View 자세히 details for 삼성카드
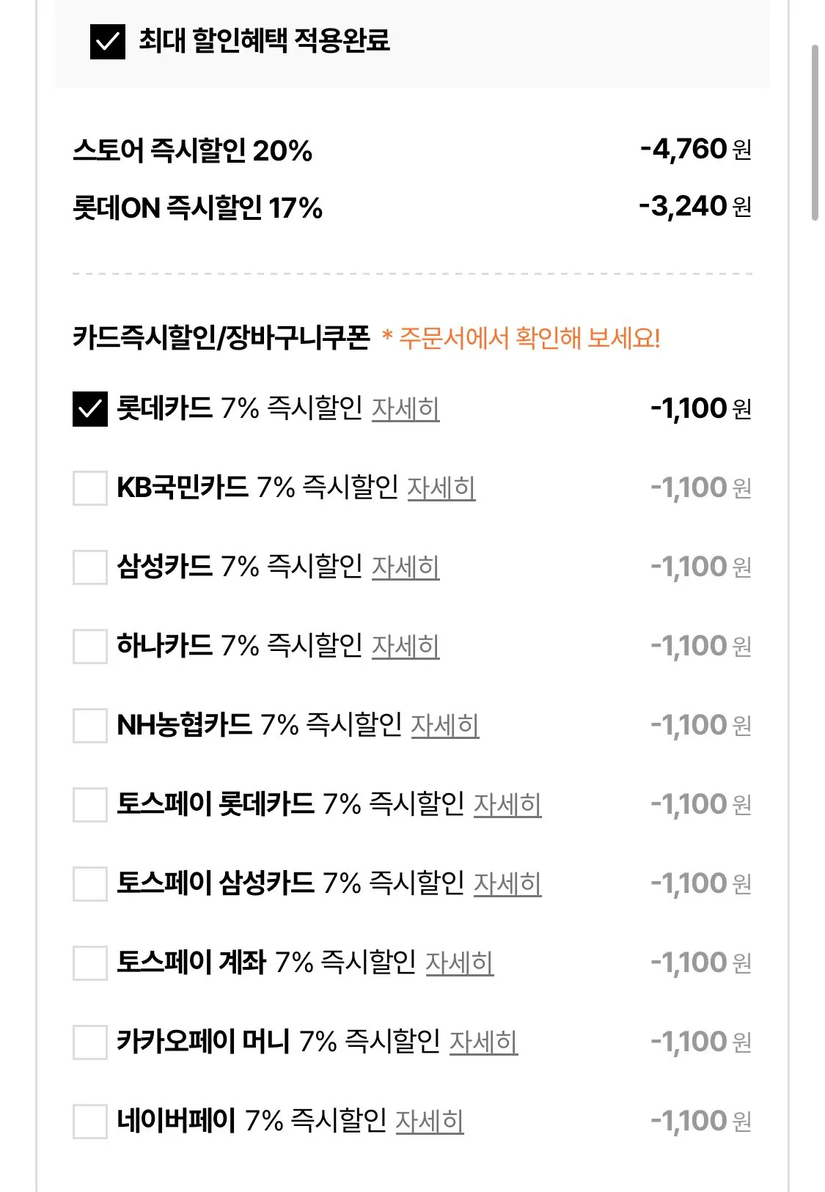 [x=406, y=567]
